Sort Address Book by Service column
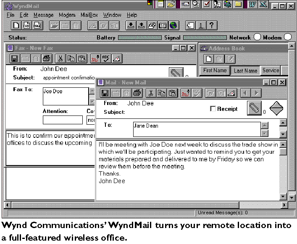Viewport: 297px width, 244px height. pyautogui.click(x=271, y=71)
